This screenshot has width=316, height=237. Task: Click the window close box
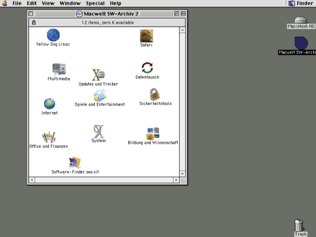(31, 14)
